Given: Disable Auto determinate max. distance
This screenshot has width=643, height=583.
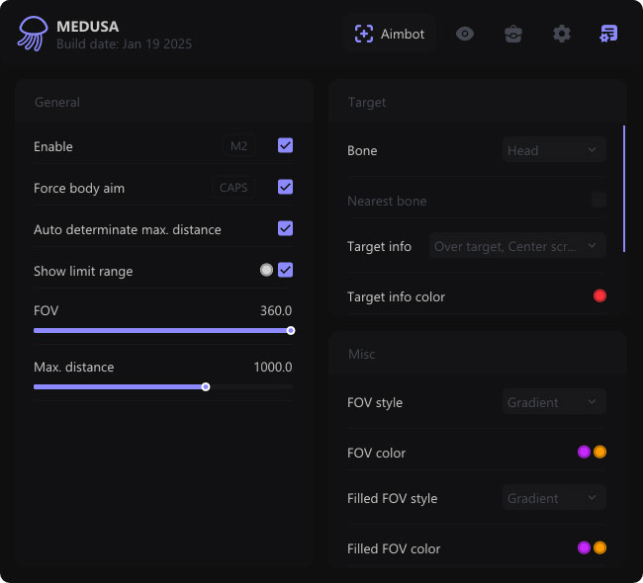Looking at the screenshot, I should point(285,228).
